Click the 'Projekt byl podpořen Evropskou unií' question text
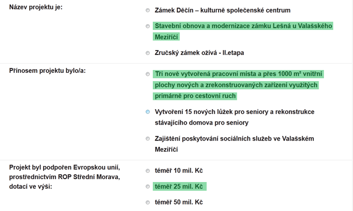353x211 pixels. coord(64,168)
